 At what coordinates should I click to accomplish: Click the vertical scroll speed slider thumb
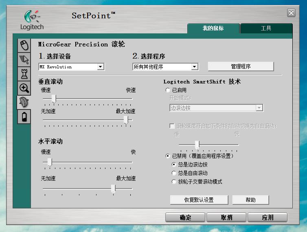click(54, 99)
